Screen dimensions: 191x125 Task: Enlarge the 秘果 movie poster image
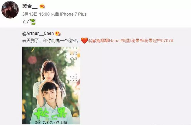pyautogui.click(x=51, y=85)
